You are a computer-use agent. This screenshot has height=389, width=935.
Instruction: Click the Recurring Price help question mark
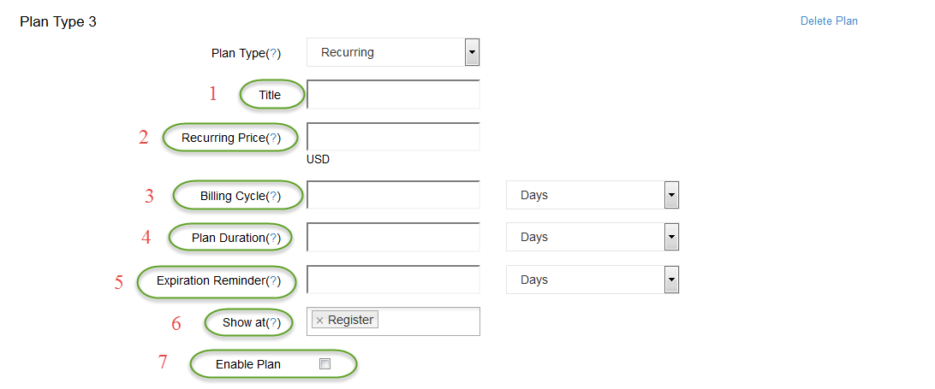[x=272, y=139]
